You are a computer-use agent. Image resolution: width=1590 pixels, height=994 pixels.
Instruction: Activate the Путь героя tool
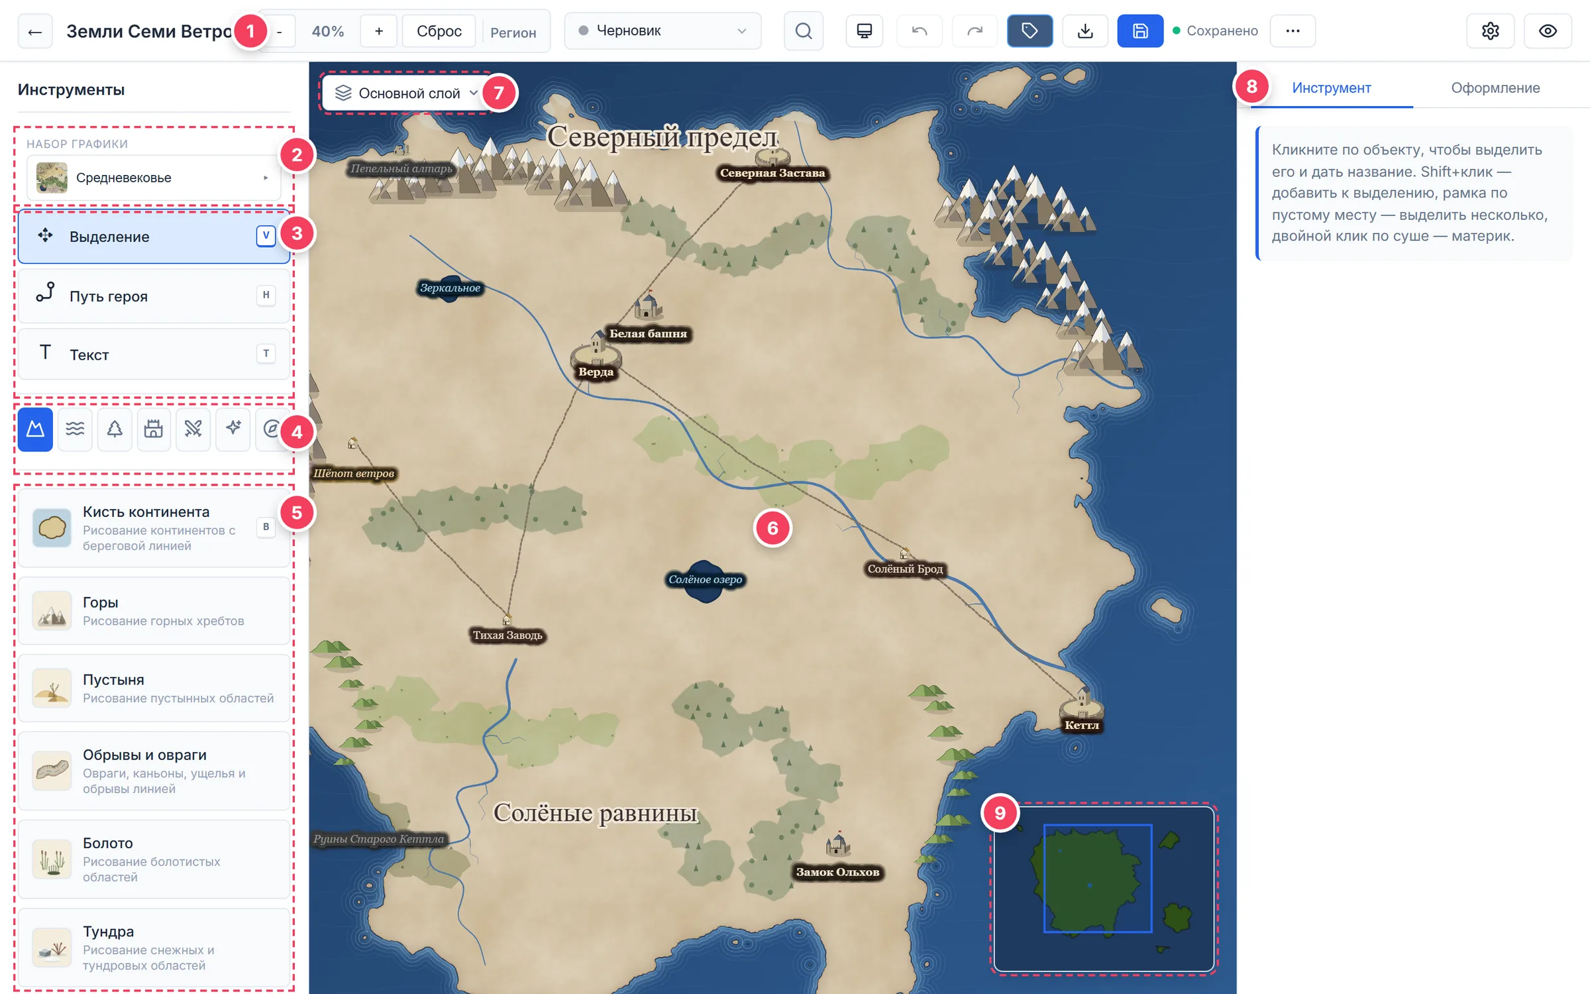coord(154,296)
